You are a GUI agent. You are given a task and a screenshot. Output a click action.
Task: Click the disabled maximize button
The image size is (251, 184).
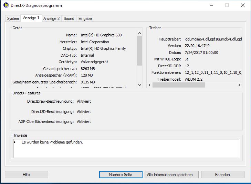click(227, 5)
